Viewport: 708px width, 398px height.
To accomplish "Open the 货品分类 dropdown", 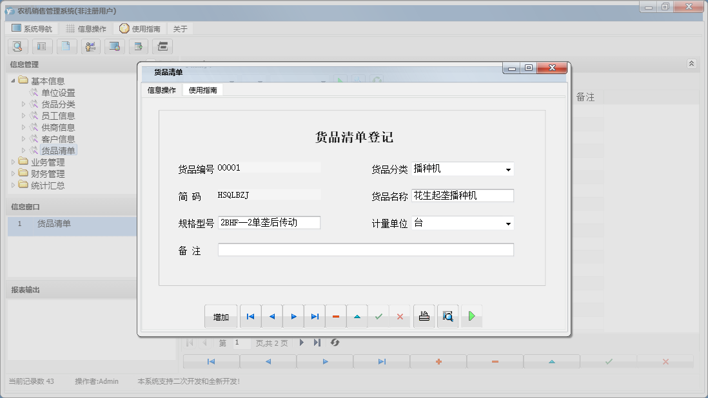I will pyautogui.click(x=509, y=169).
